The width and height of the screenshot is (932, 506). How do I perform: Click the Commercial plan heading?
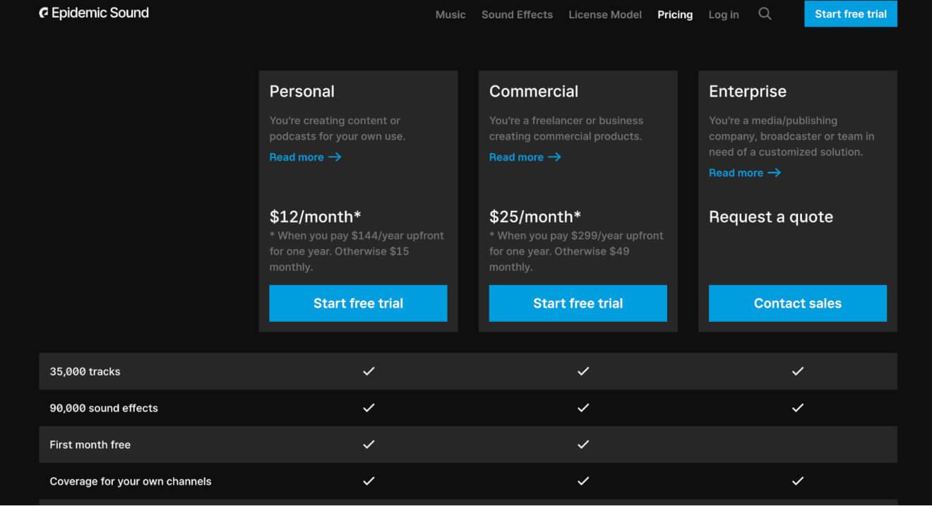534,92
